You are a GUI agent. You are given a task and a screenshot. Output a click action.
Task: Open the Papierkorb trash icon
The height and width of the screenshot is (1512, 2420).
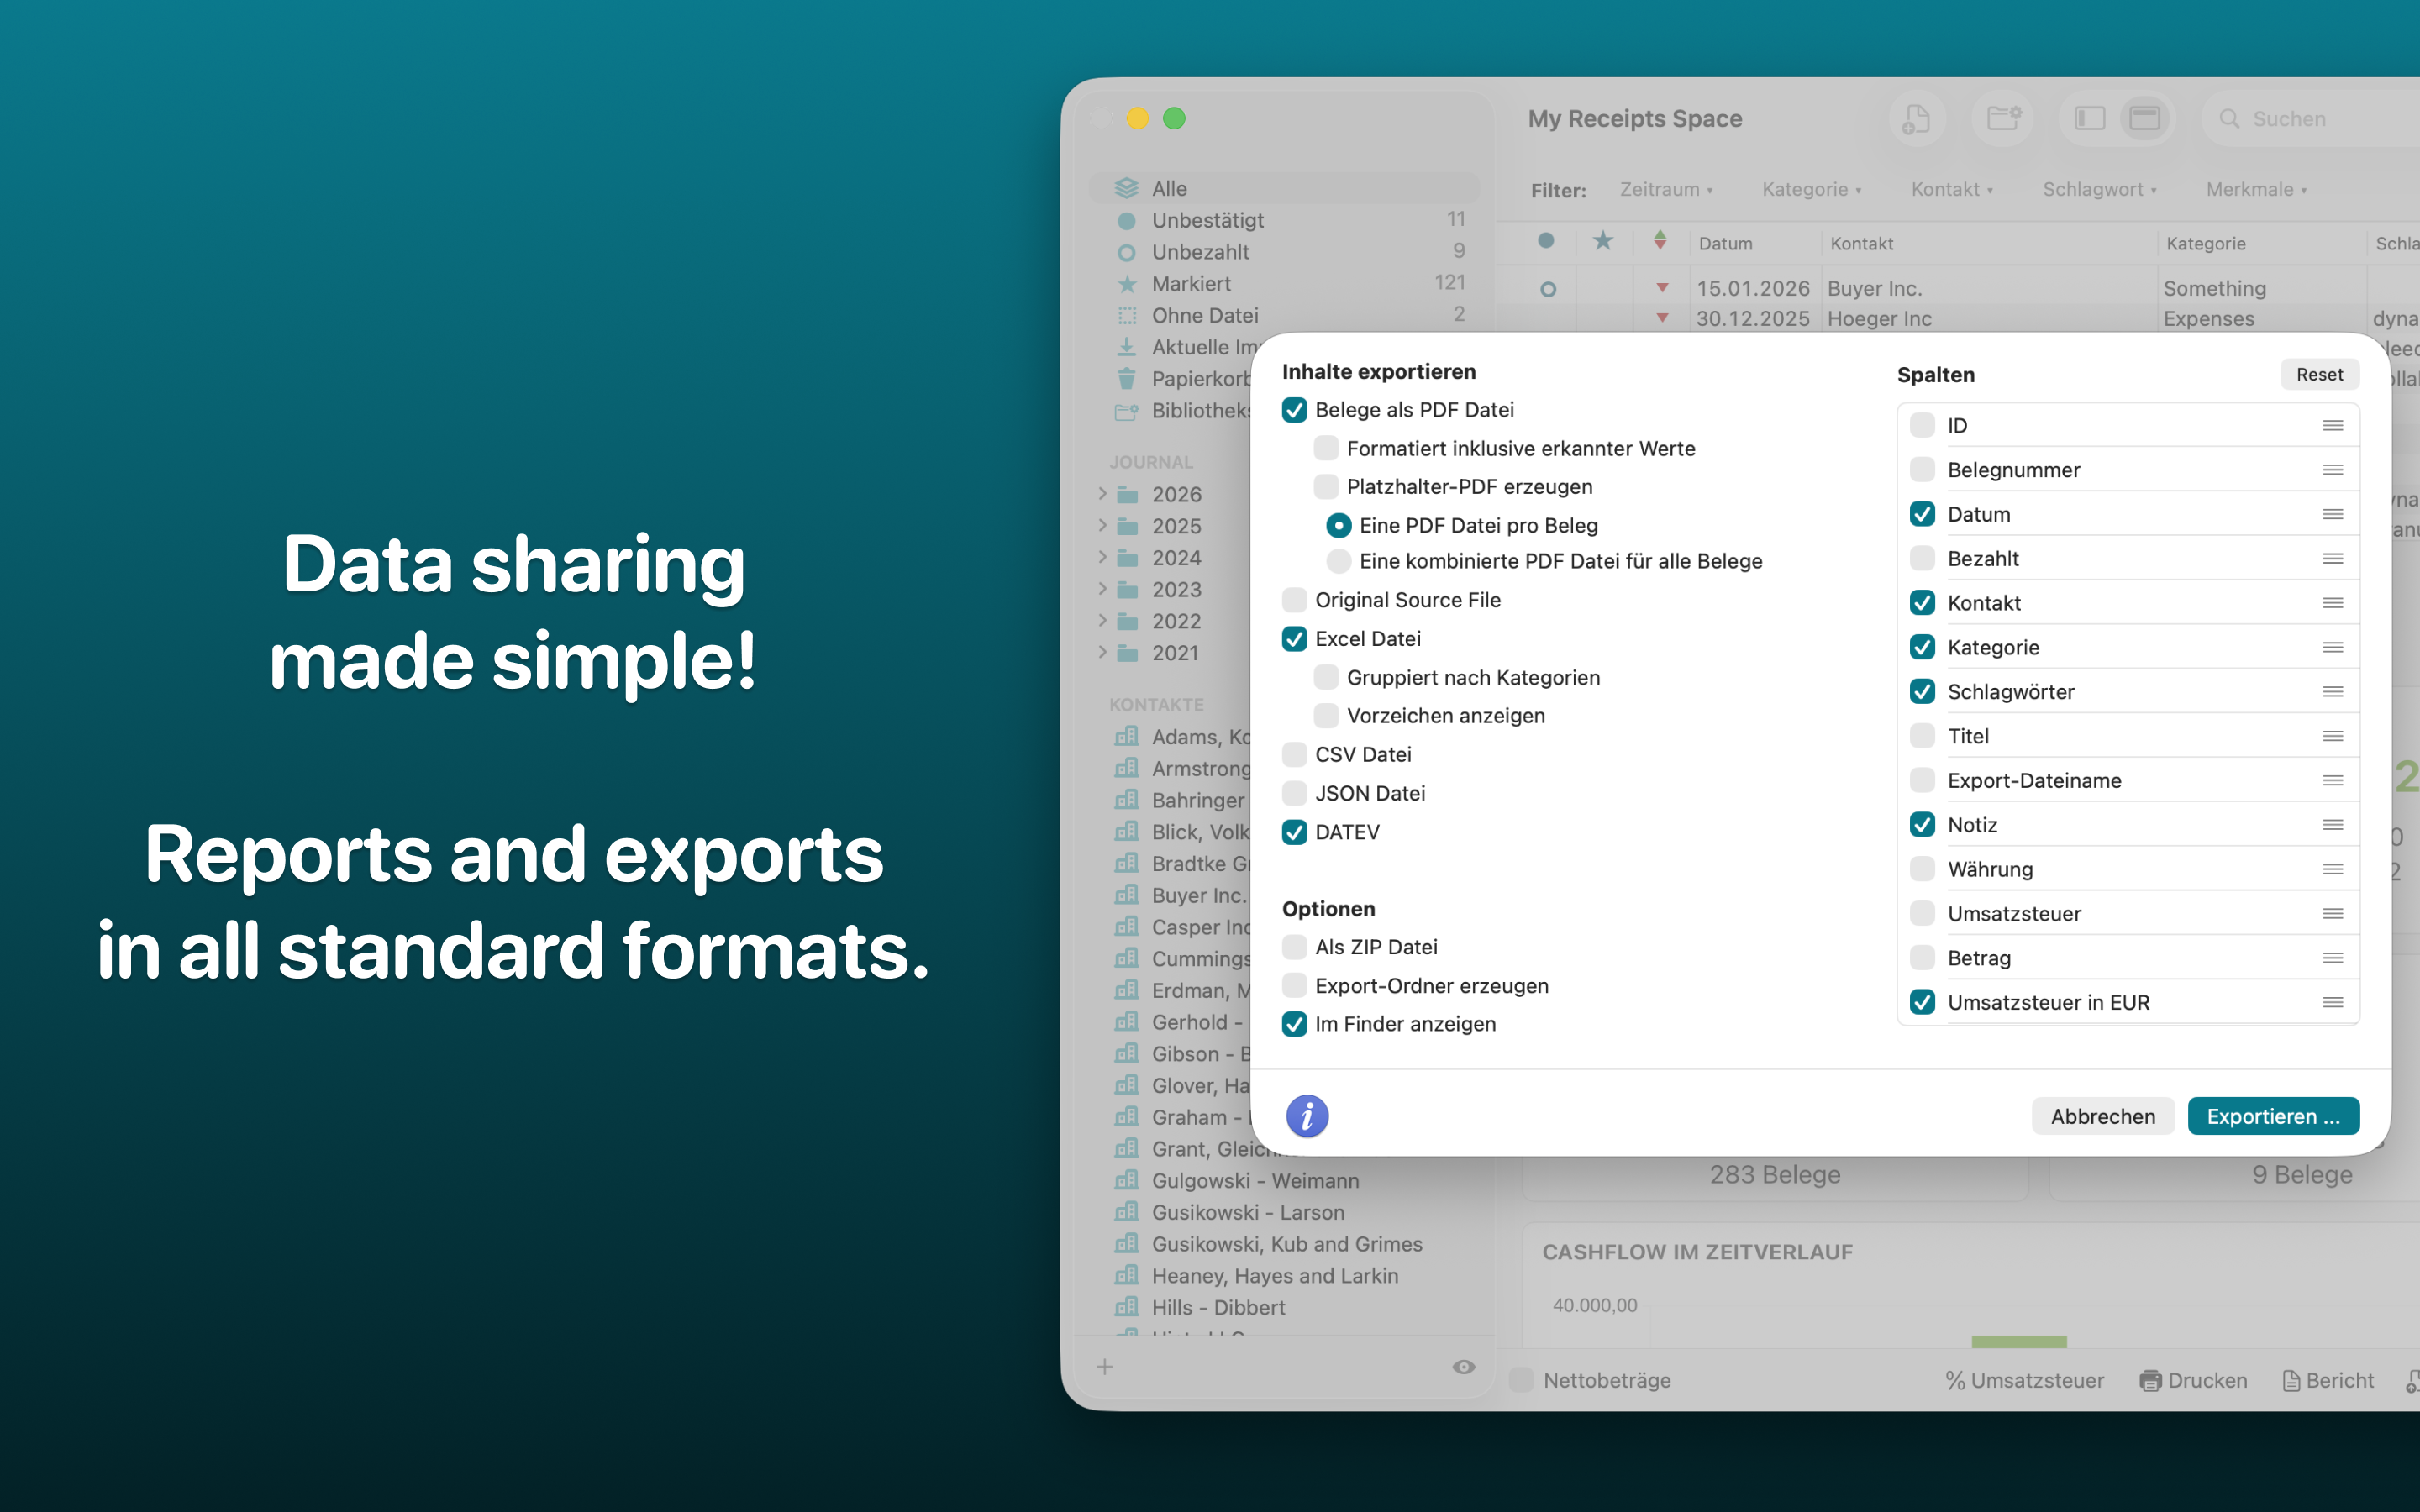[x=1127, y=378]
